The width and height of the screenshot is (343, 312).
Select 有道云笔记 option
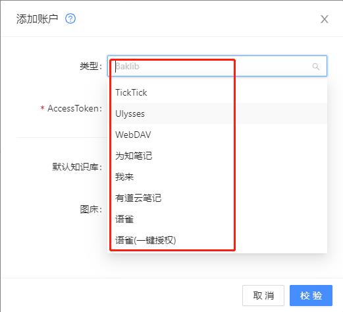tap(217, 198)
